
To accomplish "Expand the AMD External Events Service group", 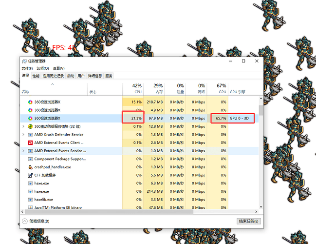I will pyautogui.click(x=23, y=151).
